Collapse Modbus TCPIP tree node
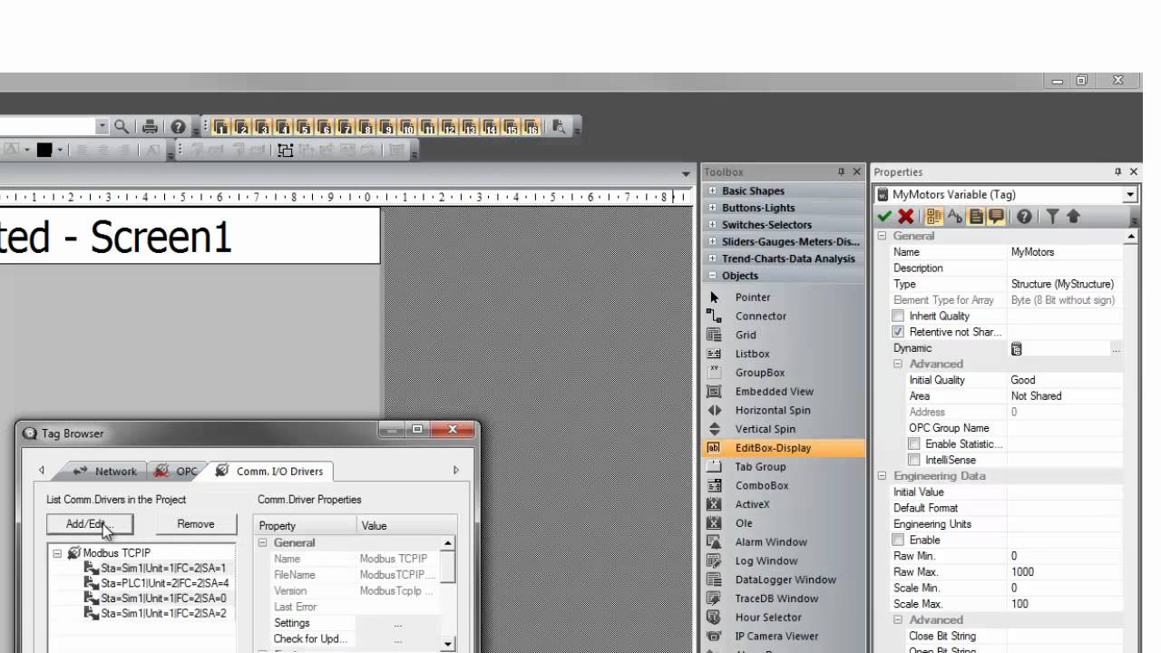This screenshot has height=653, width=1161. [x=58, y=553]
